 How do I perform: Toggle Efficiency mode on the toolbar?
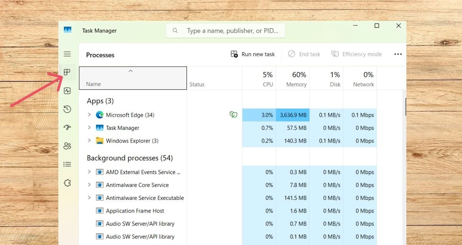356,54
